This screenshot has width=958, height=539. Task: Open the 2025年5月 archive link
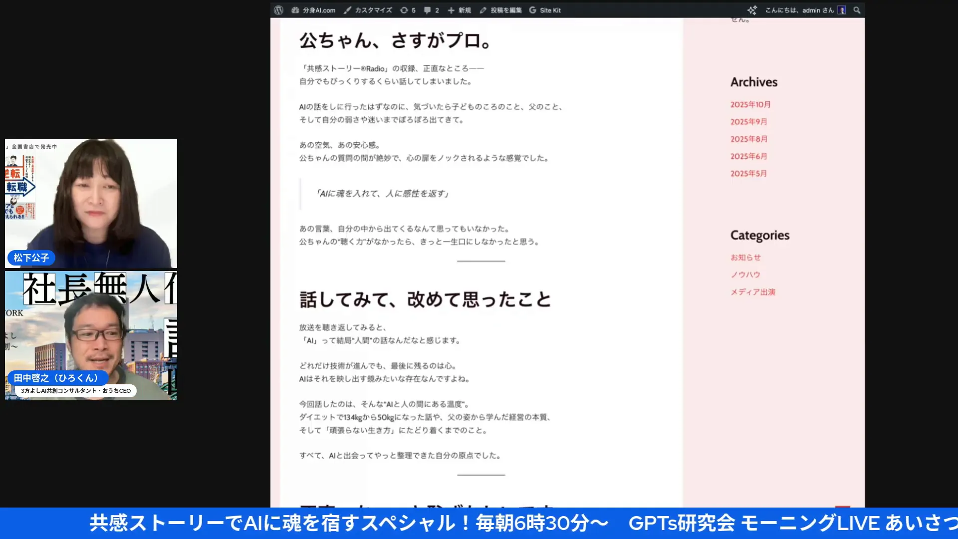(748, 173)
